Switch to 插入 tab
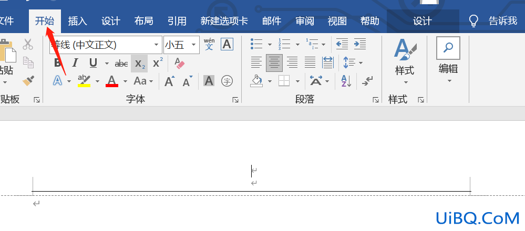This screenshot has height=231, width=525. (77, 21)
